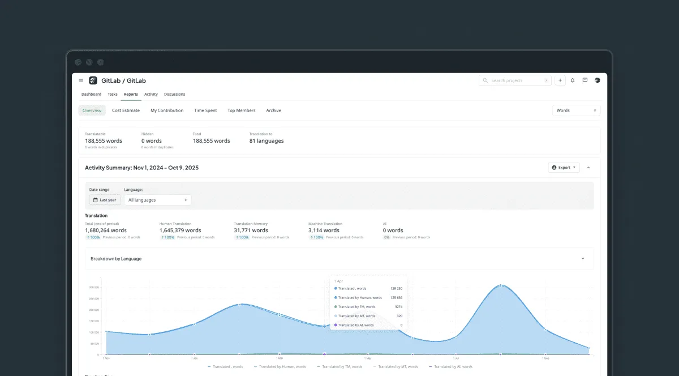Open the All languages dropdown
The width and height of the screenshot is (679, 376).
(x=157, y=200)
